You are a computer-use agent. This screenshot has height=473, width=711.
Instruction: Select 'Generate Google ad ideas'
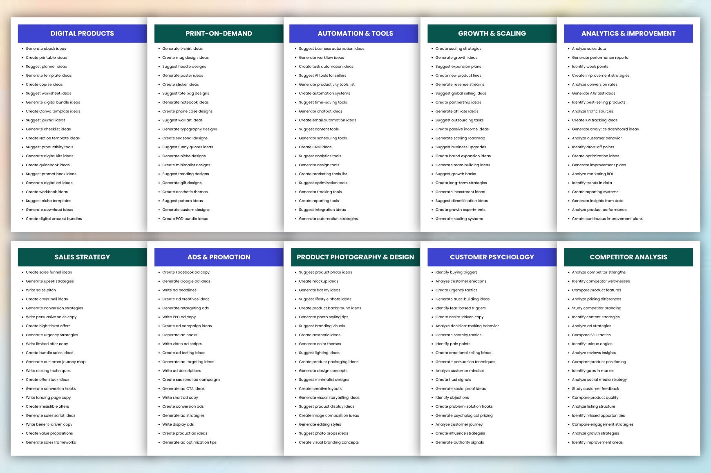pos(186,281)
